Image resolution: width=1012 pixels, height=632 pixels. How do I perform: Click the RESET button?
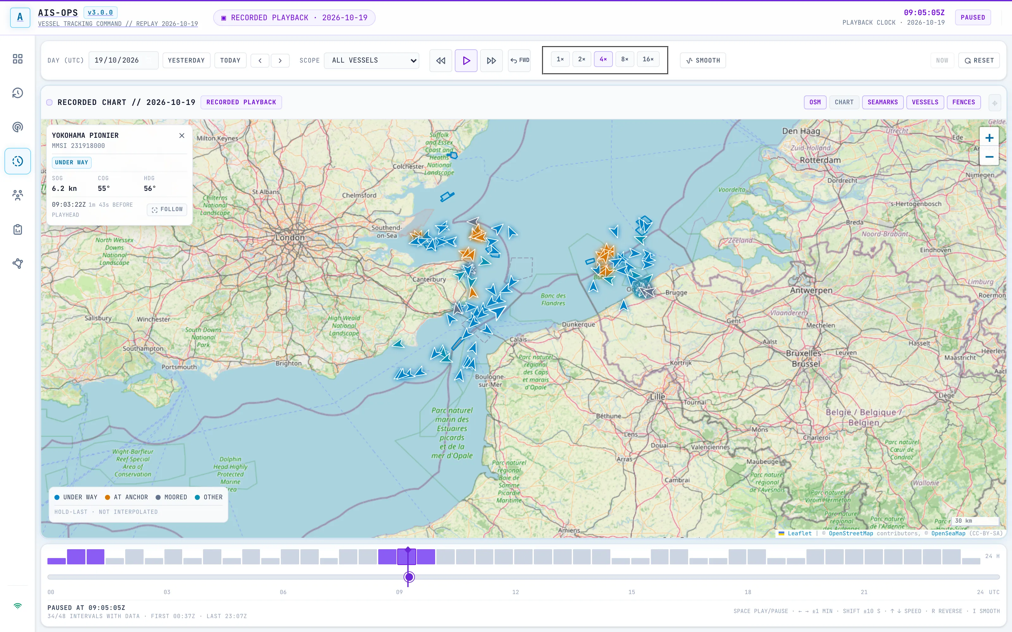click(x=979, y=61)
